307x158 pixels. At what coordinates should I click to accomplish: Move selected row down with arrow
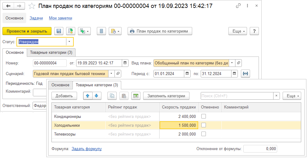click(97, 96)
